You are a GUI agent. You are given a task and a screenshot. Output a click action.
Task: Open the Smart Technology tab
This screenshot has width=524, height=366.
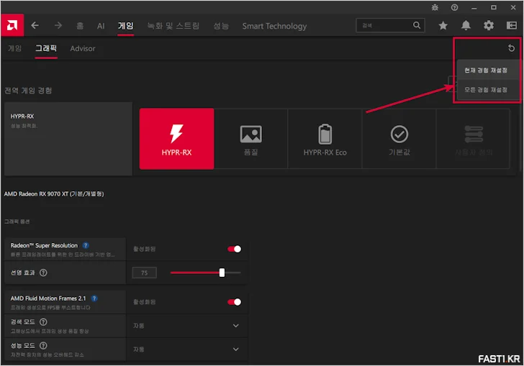pyautogui.click(x=274, y=26)
